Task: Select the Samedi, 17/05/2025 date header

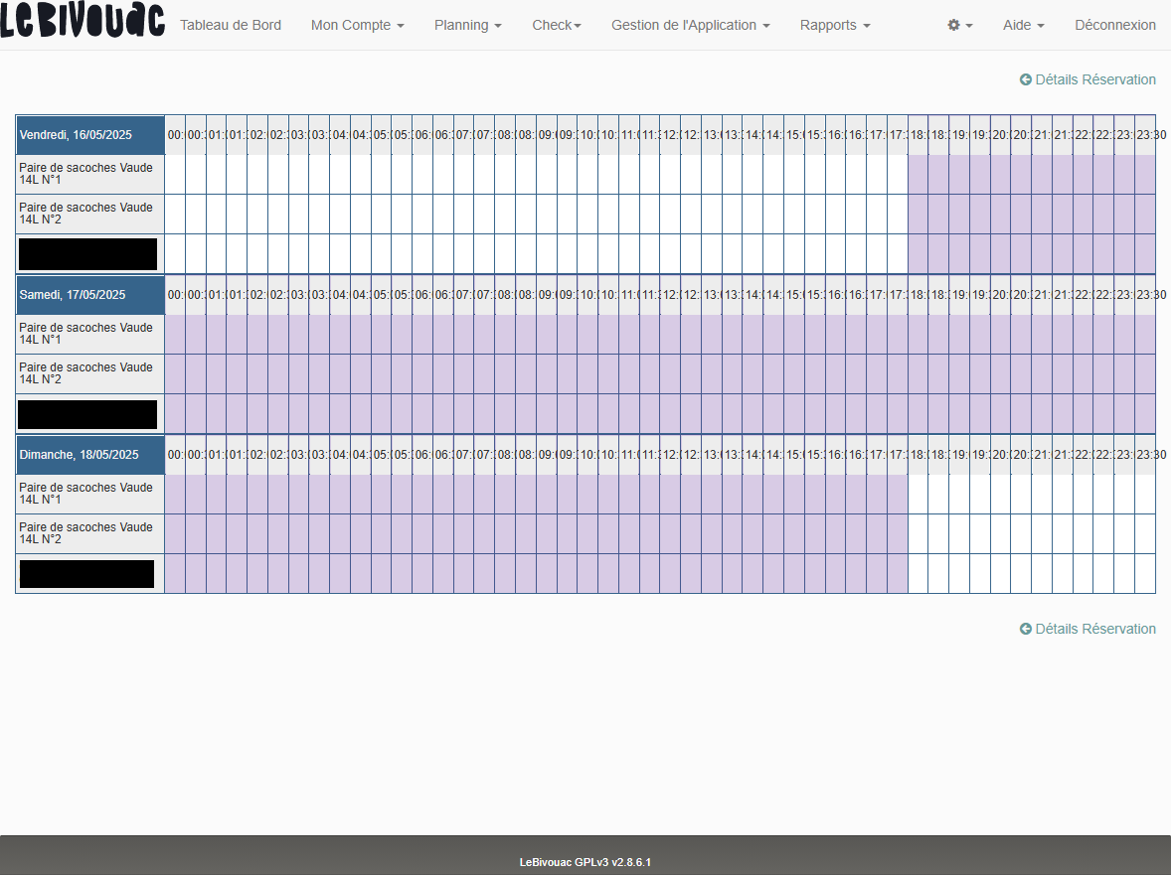Action: [x=90, y=295]
